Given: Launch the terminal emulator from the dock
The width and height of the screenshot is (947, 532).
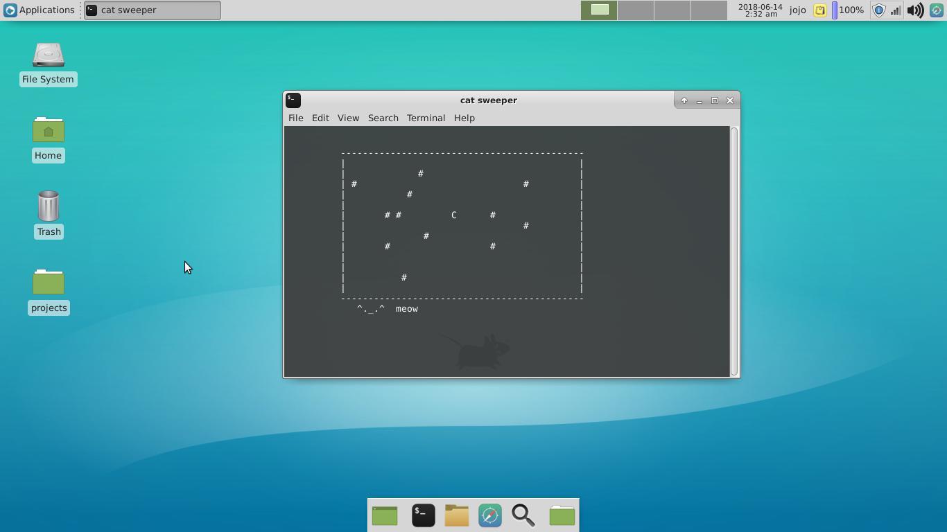Looking at the screenshot, I should pos(423,515).
